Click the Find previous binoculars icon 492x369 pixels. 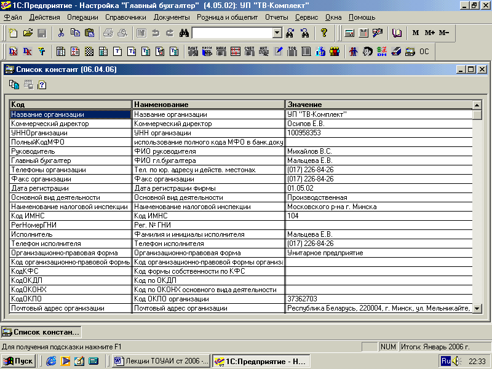[x=304, y=33]
